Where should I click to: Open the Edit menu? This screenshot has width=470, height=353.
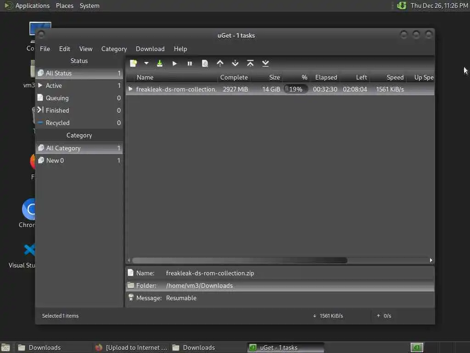tap(64, 49)
